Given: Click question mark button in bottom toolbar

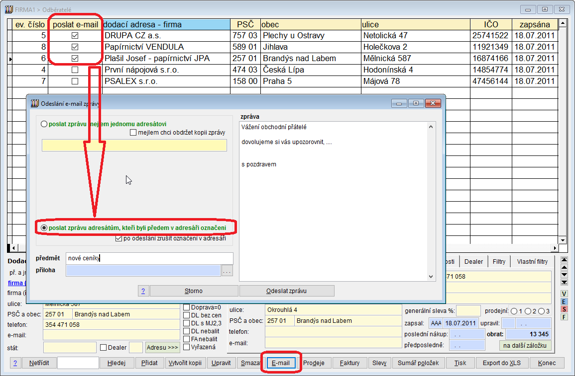Looking at the screenshot, I should coord(15,363).
